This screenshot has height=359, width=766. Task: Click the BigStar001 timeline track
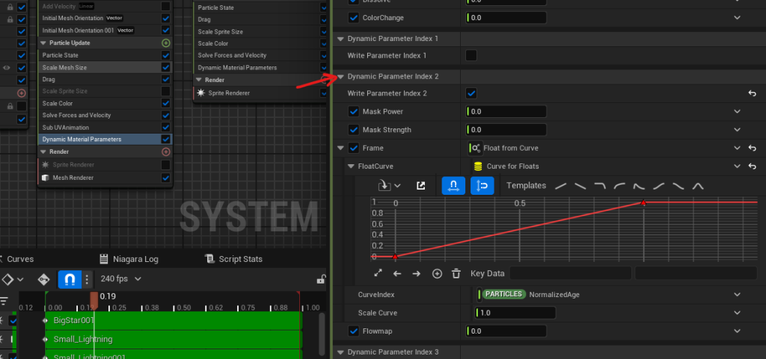(x=174, y=320)
